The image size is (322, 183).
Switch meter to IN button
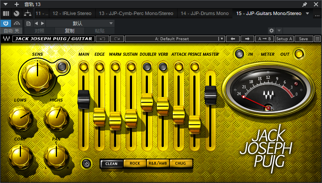click(x=239, y=54)
